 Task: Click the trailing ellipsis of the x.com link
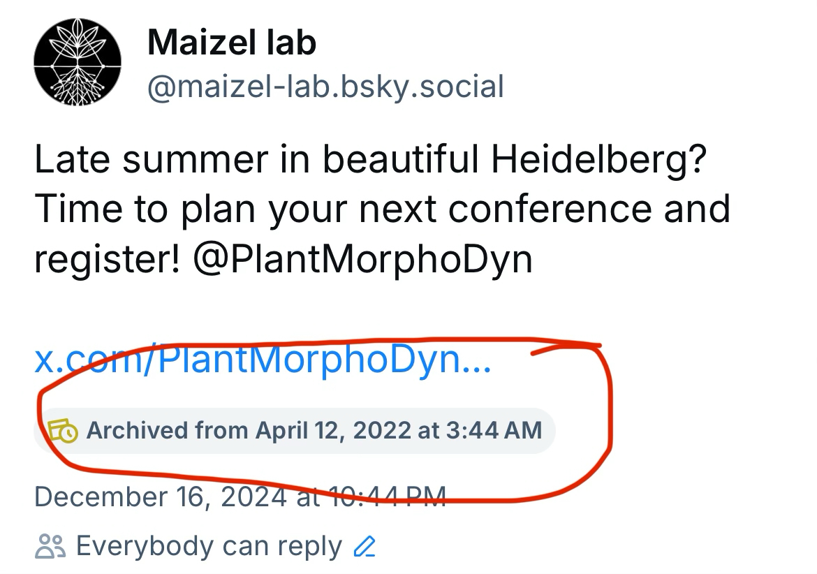point(478,361)
